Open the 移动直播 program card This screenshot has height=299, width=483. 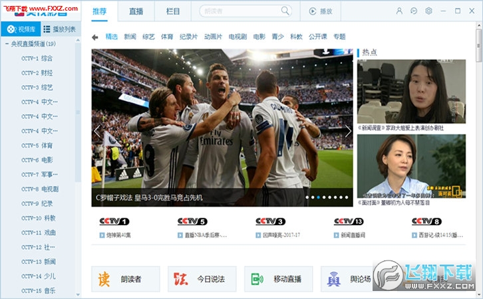click(x=279, y=279)
